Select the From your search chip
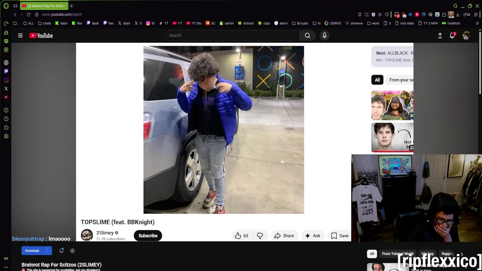The width and height of the screenshot is (482, 271). pos(401,80)
